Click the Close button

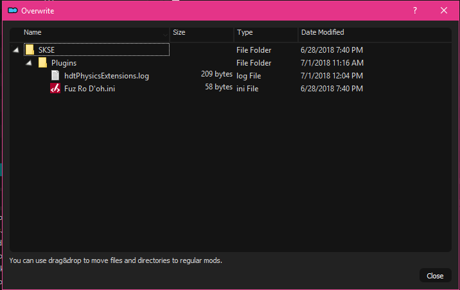[435, 276]
